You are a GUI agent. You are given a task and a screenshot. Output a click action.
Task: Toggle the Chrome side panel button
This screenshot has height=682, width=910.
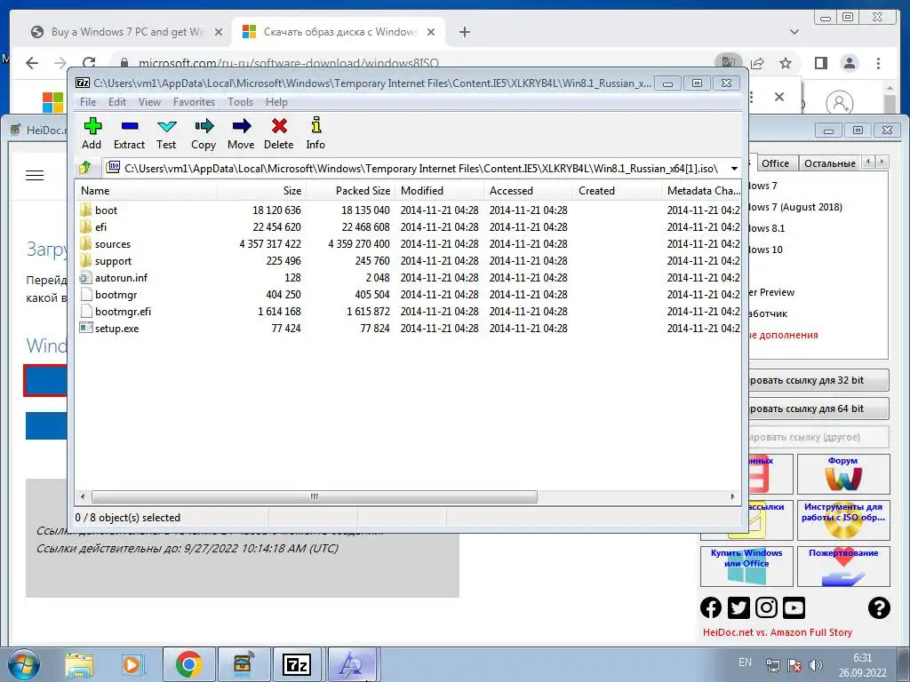(x=820, y=63)
